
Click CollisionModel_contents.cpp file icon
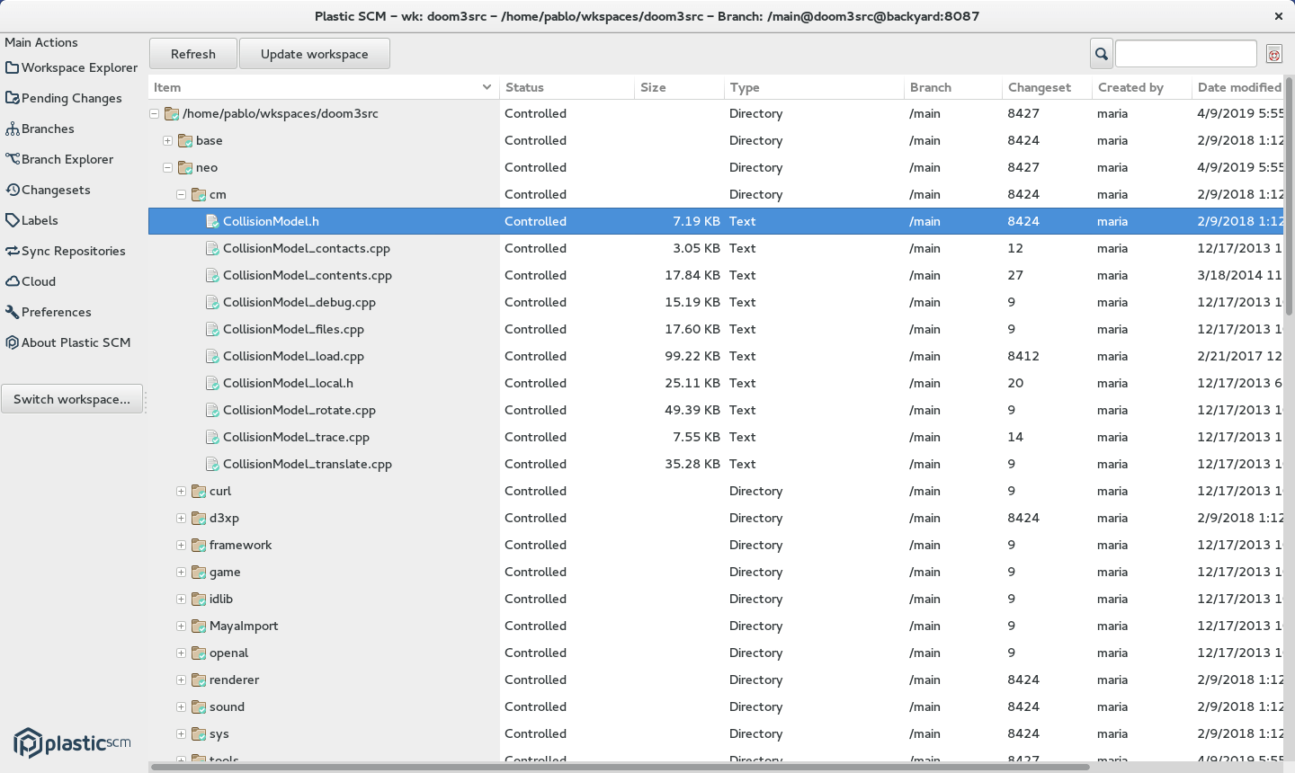click(212, 275)
